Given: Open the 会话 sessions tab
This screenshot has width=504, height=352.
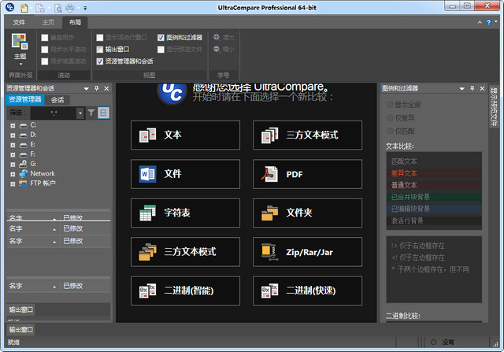Looking at the screenshot, I should click(x=57, y=100).
